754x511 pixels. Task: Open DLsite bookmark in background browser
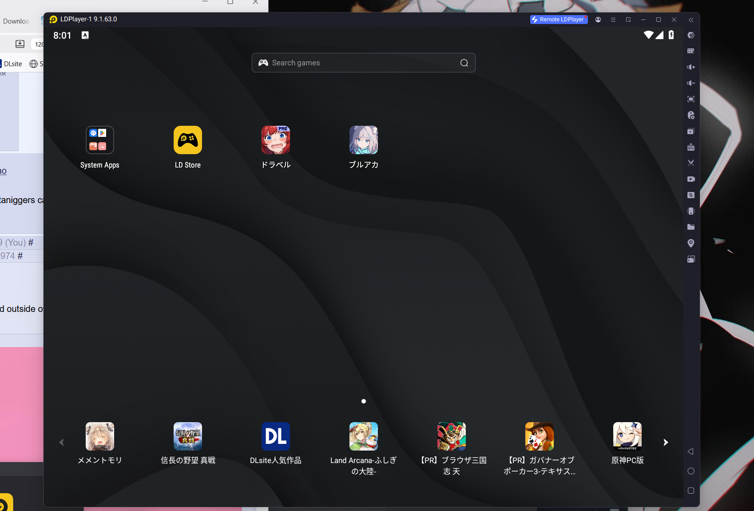[11, 64]
